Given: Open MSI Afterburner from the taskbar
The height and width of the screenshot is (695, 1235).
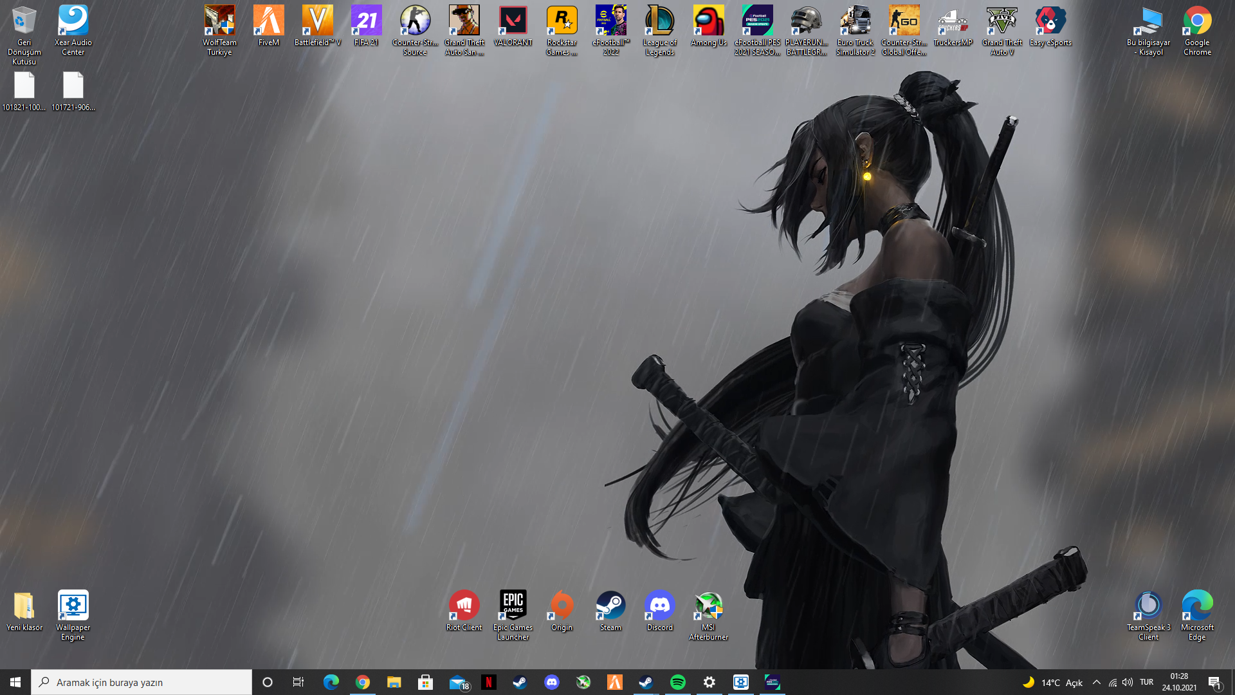Looking at the screenshot, I should coord(583,682).
